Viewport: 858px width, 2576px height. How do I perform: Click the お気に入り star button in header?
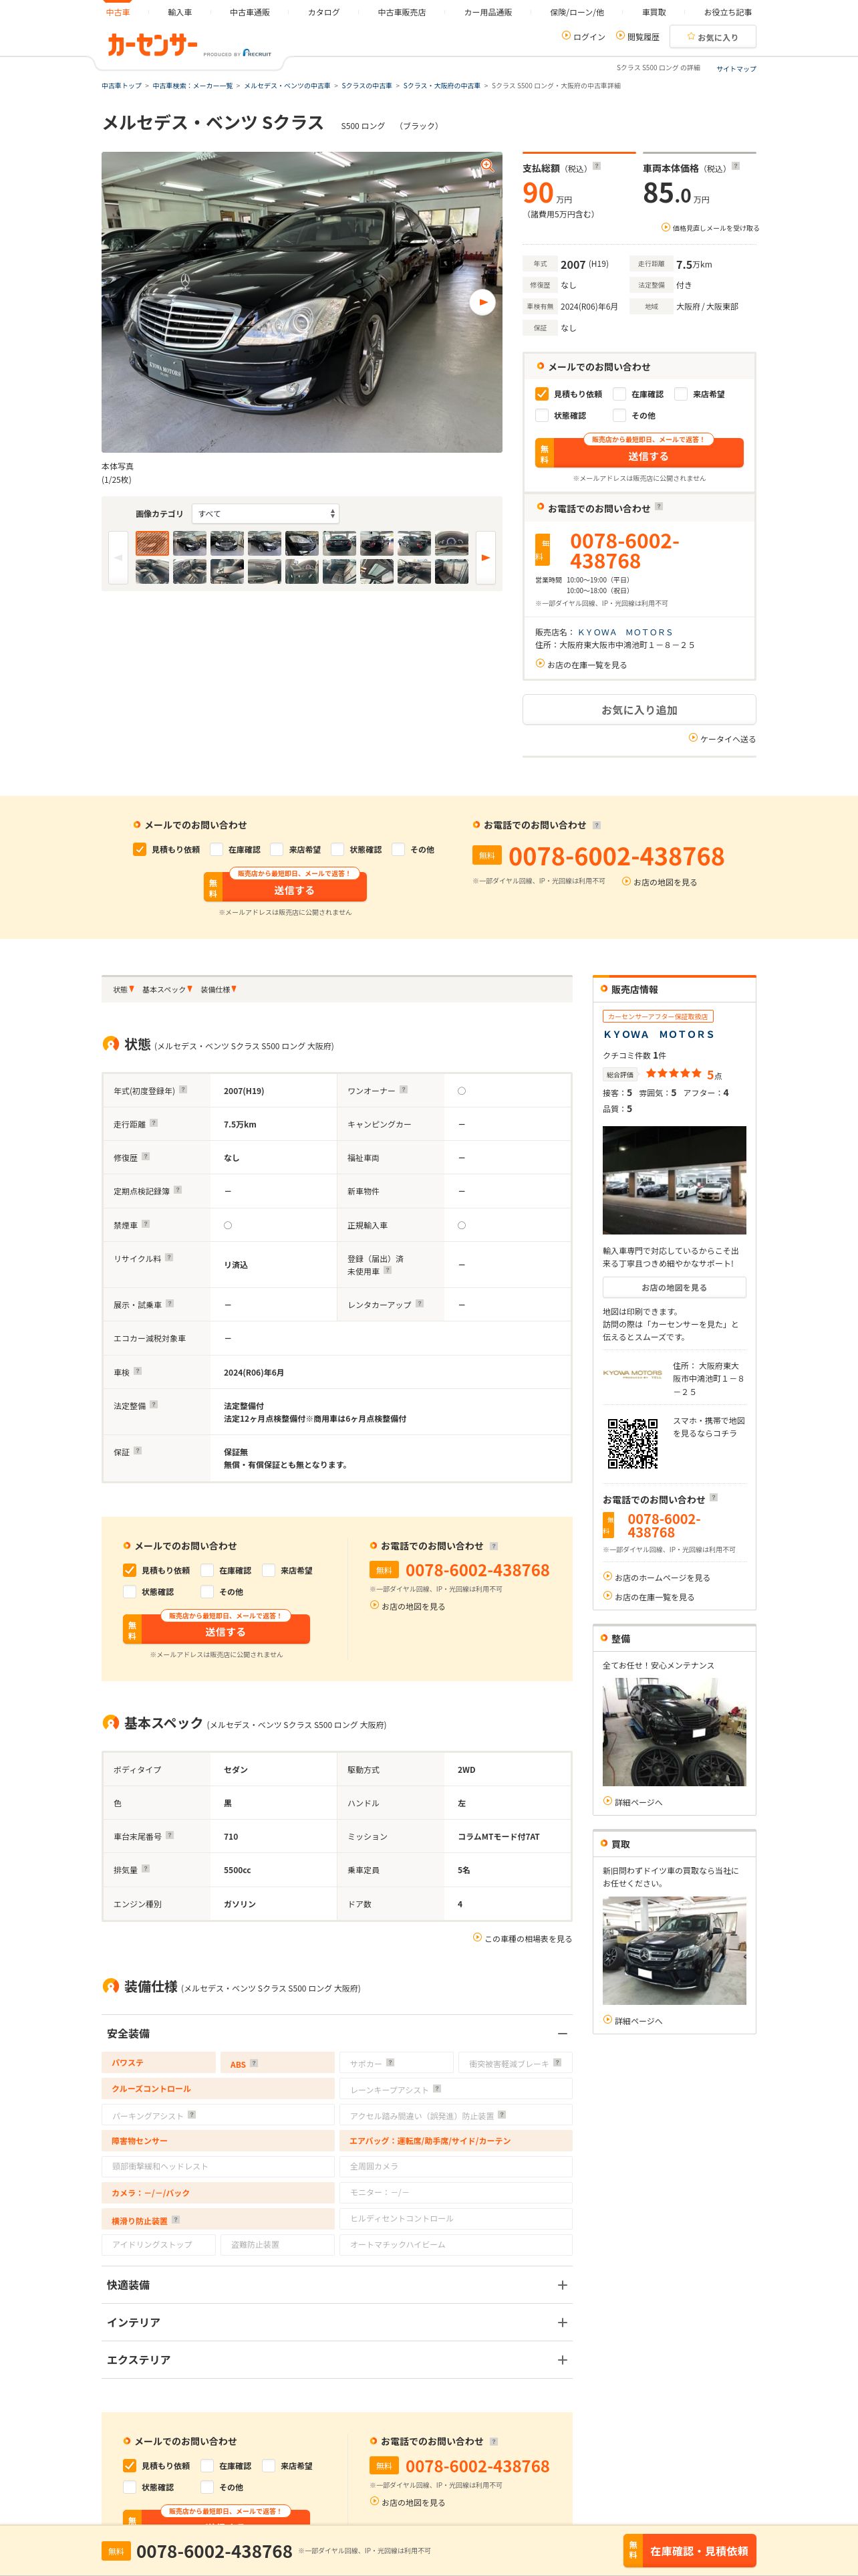click(x=712, y=37)
